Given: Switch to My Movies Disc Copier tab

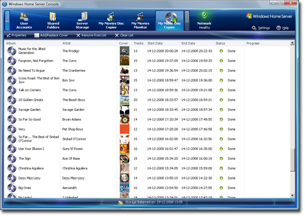Looking at the screenshot, I should (x=111, y=21).
